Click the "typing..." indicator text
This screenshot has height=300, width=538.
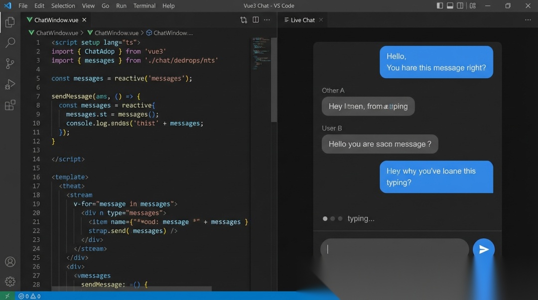click(361, 218)
